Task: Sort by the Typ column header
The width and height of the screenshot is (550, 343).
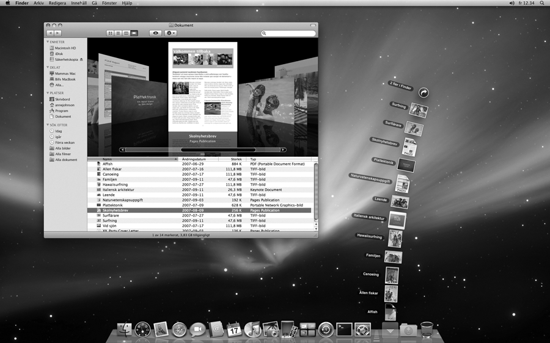Action: [280, 159]
